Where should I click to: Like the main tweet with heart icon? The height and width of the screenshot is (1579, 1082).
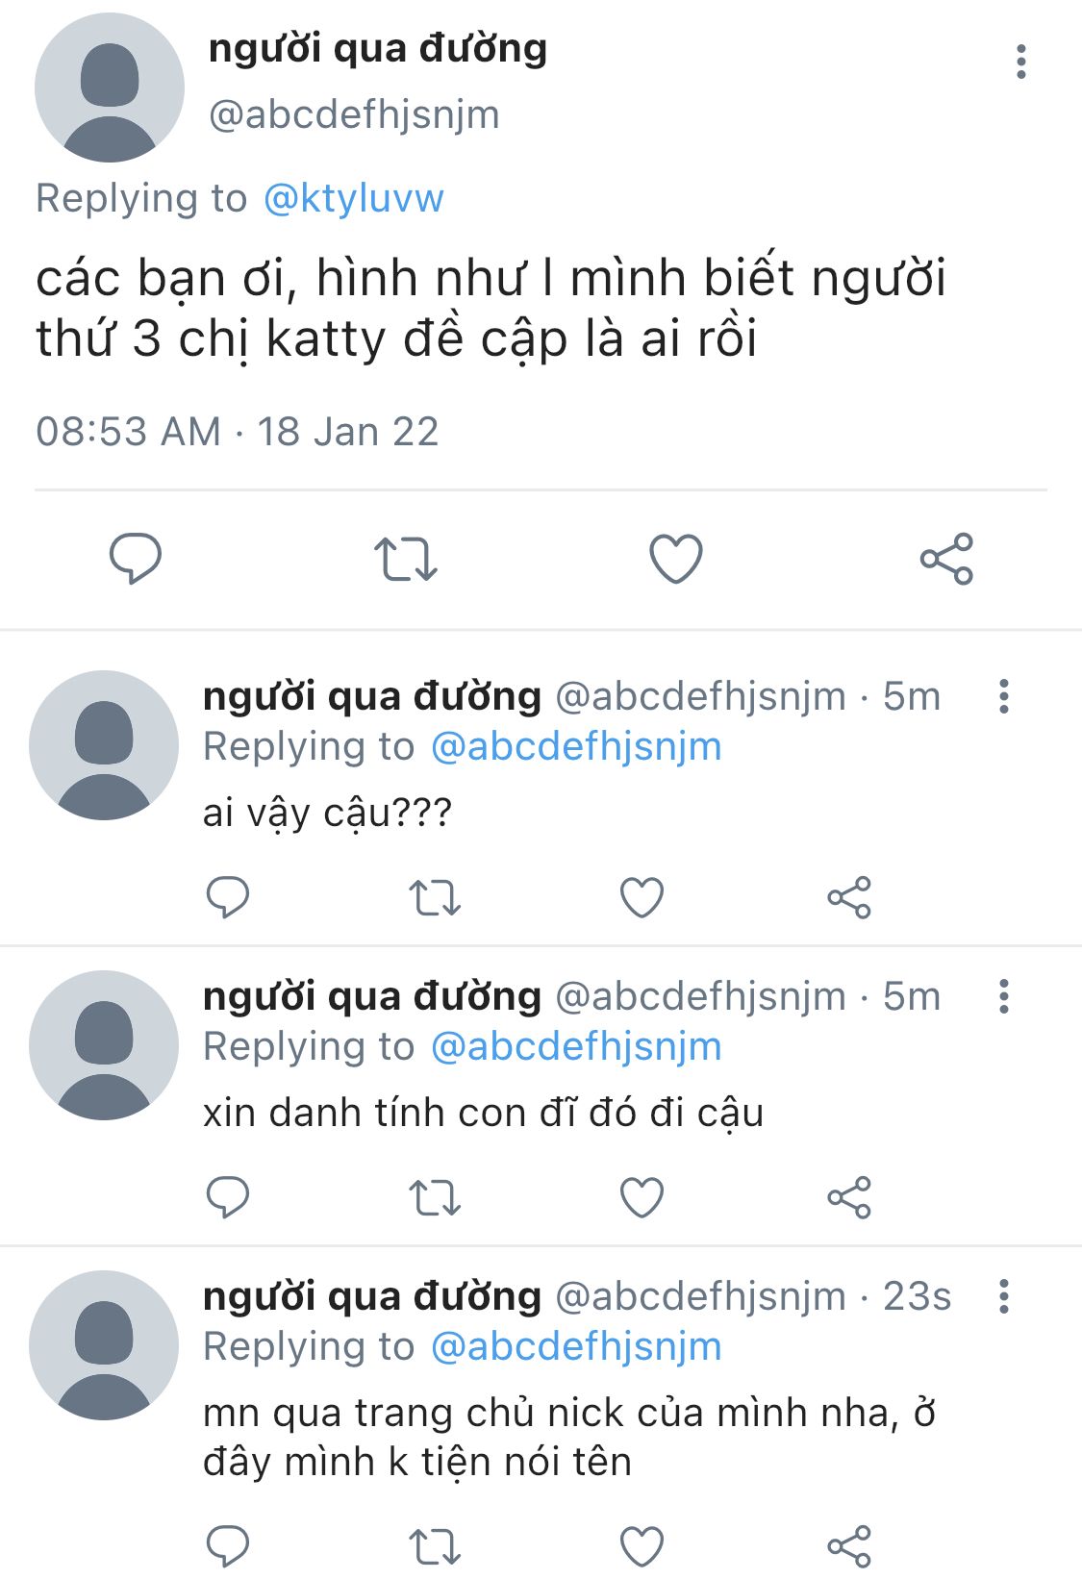click(676, 559)
